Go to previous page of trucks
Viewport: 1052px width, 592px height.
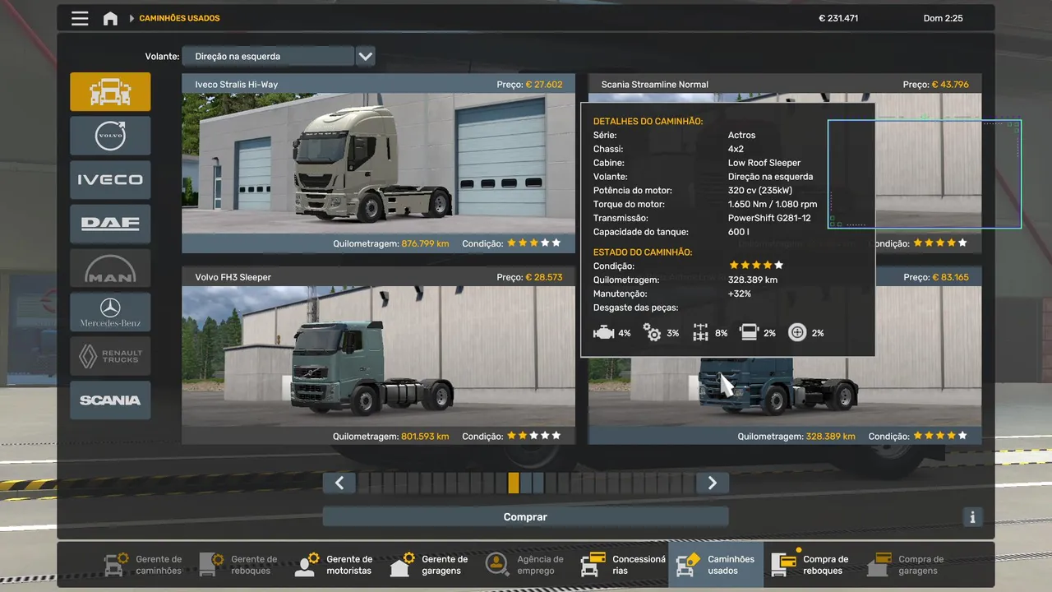point(339,483)
